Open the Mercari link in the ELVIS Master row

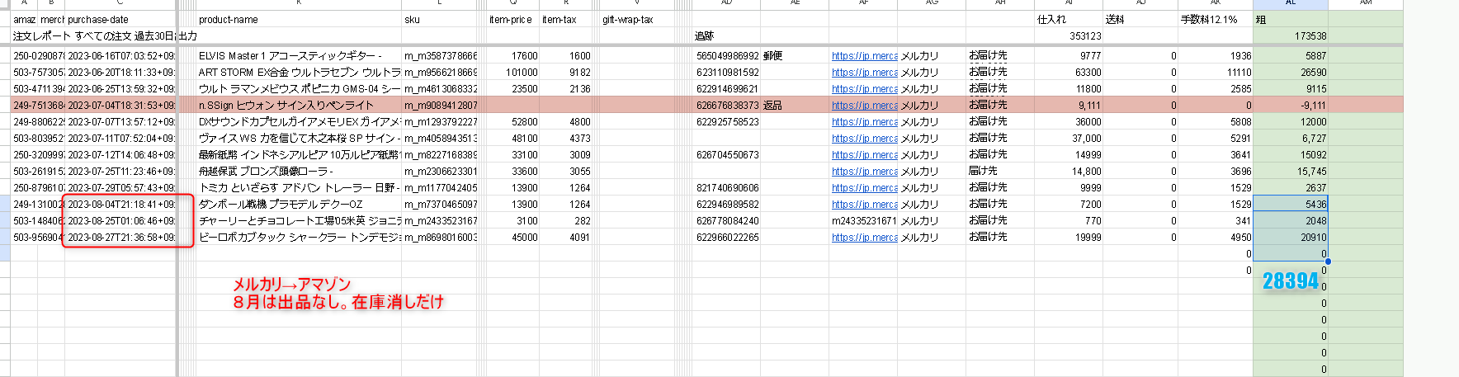[864, 56]
